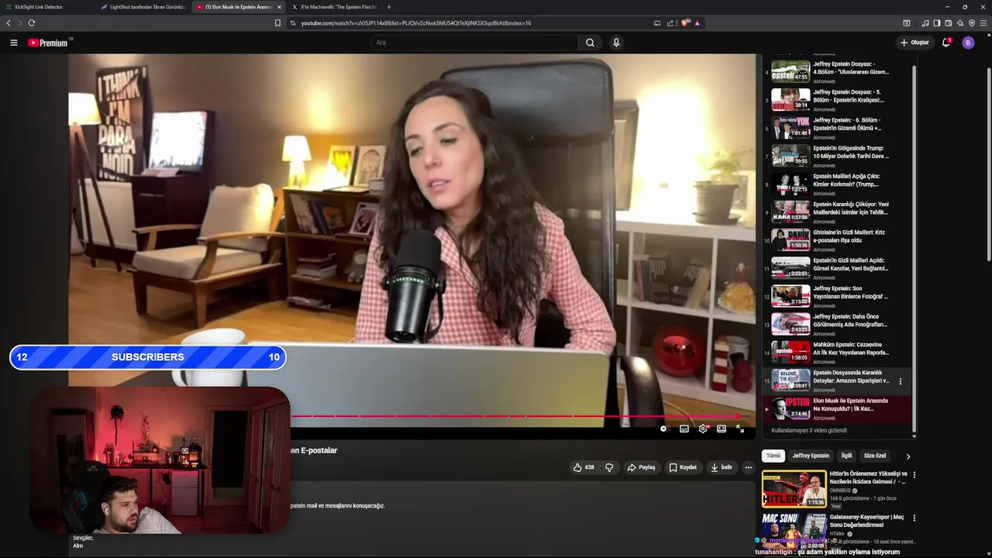Open Brave Shields lion icon

point(685,23)
